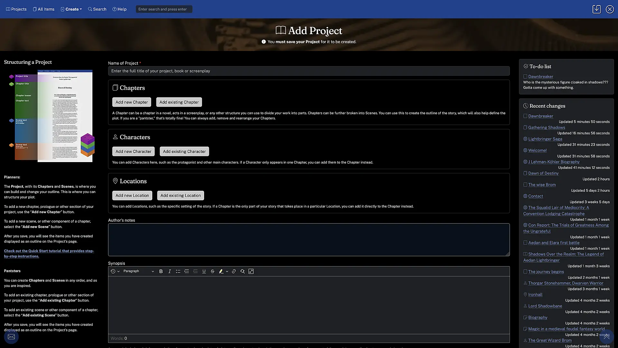Open The journey begins link
The height and width of the screenshot is (348, 618).
pyautogui.click(x=546, y=272)
